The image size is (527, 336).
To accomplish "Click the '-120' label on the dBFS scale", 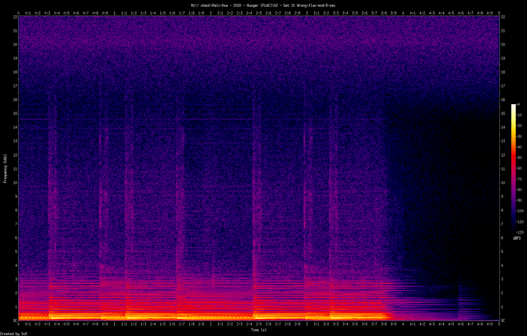I will pos(520,232).
